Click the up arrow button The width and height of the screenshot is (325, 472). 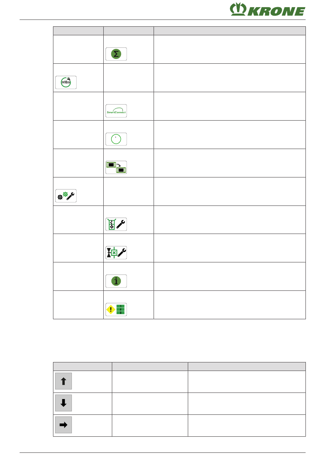pyautogui.click(x=64, y=381)
